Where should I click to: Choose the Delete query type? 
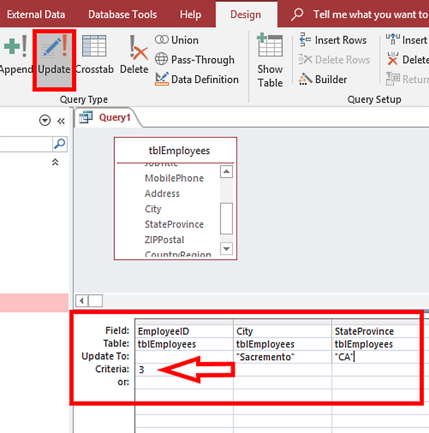tap(134, 55)
